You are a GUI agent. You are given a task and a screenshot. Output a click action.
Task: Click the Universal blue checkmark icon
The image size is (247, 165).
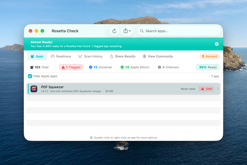(91, 67)
